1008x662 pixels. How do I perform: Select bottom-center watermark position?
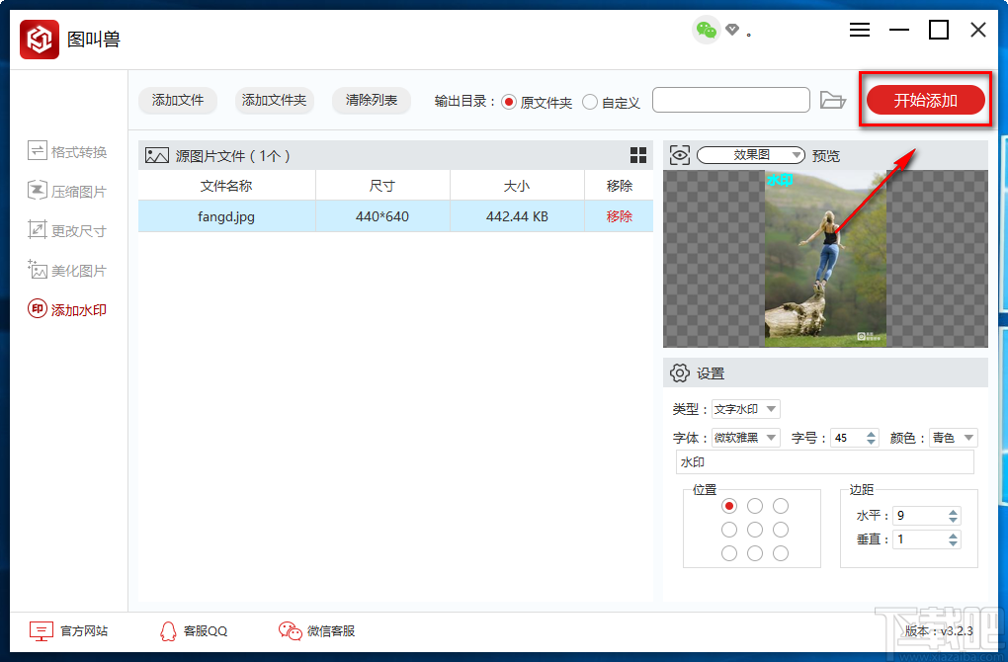755,553
